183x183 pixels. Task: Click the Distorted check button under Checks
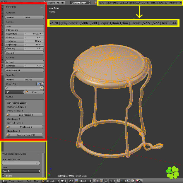tap(15, 37)
